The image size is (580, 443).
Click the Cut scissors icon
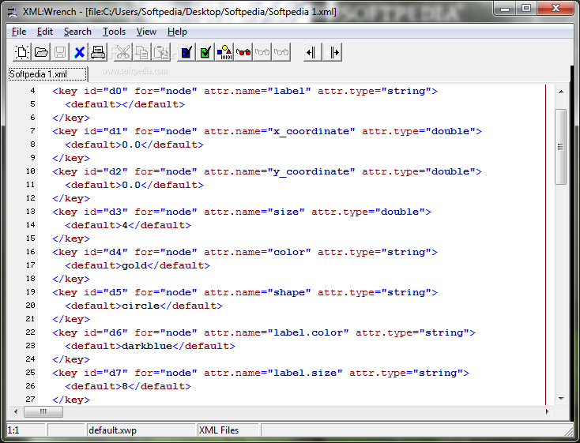(x=122, y=52)
